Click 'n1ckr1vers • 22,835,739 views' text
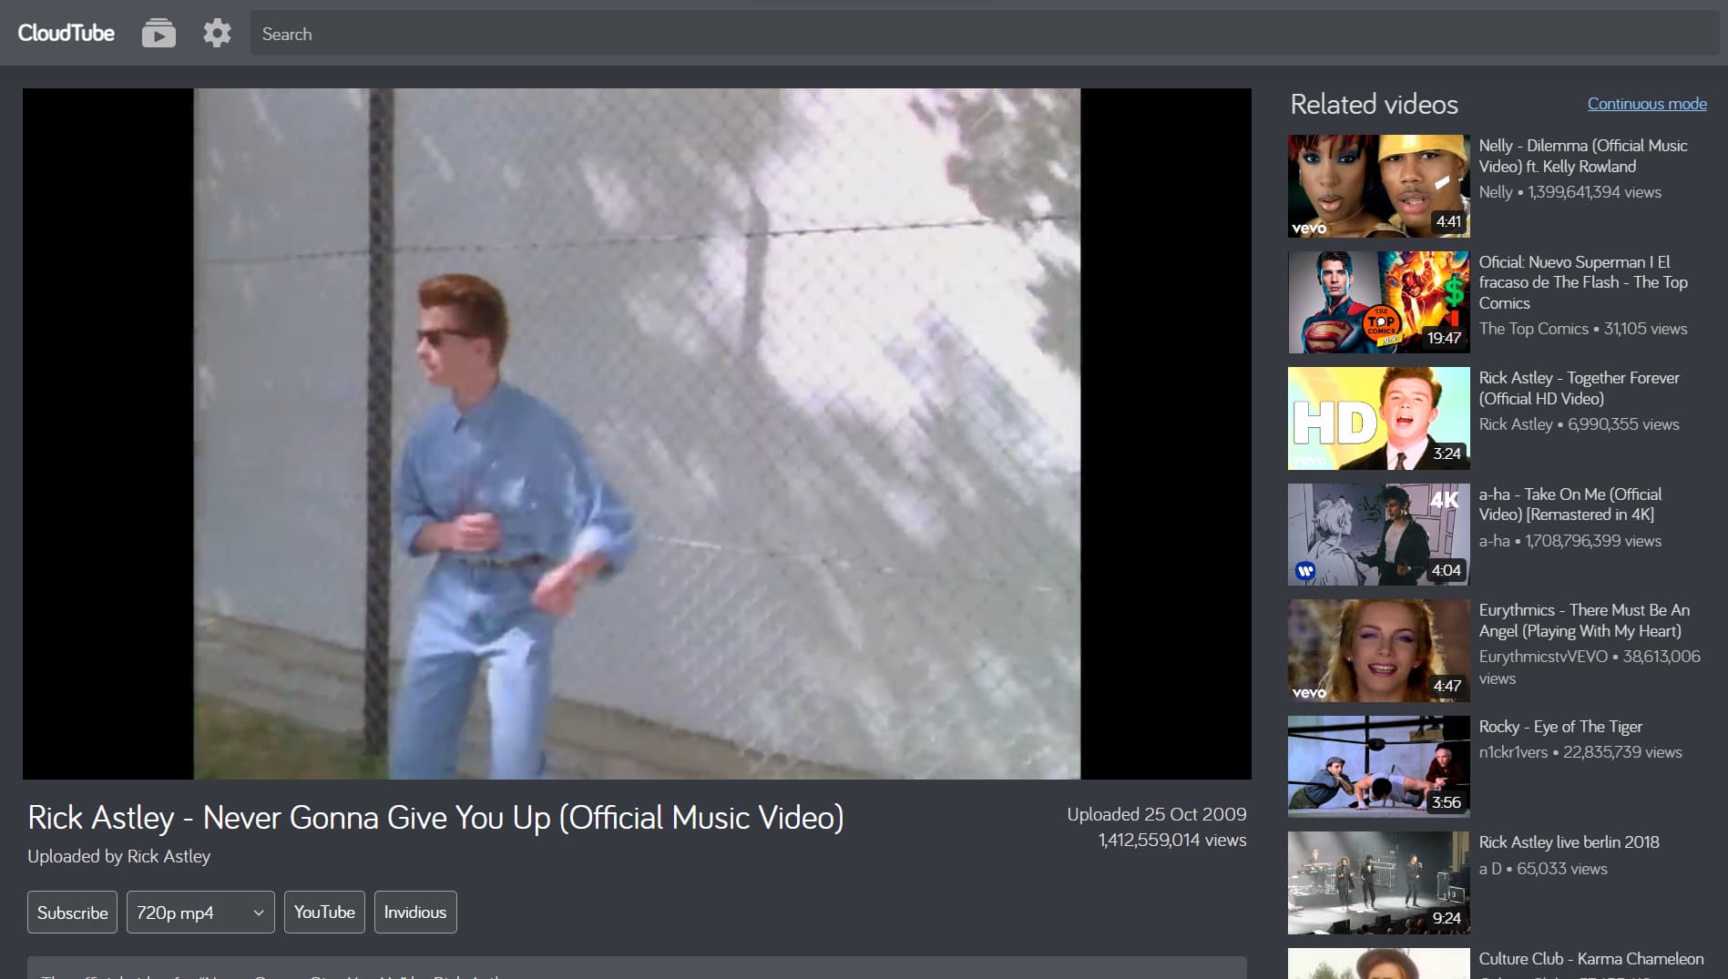Image resolution: width=1728 pixels, height=979 pixels. [1580, 752]
